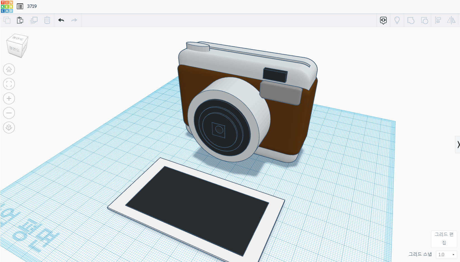460x262 pixels.
Task: Select the shutter button cylinder on camera top
Action: [198, 47]
